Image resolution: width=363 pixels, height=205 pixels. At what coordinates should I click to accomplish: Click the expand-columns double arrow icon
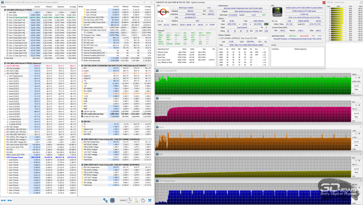(4, 200)
